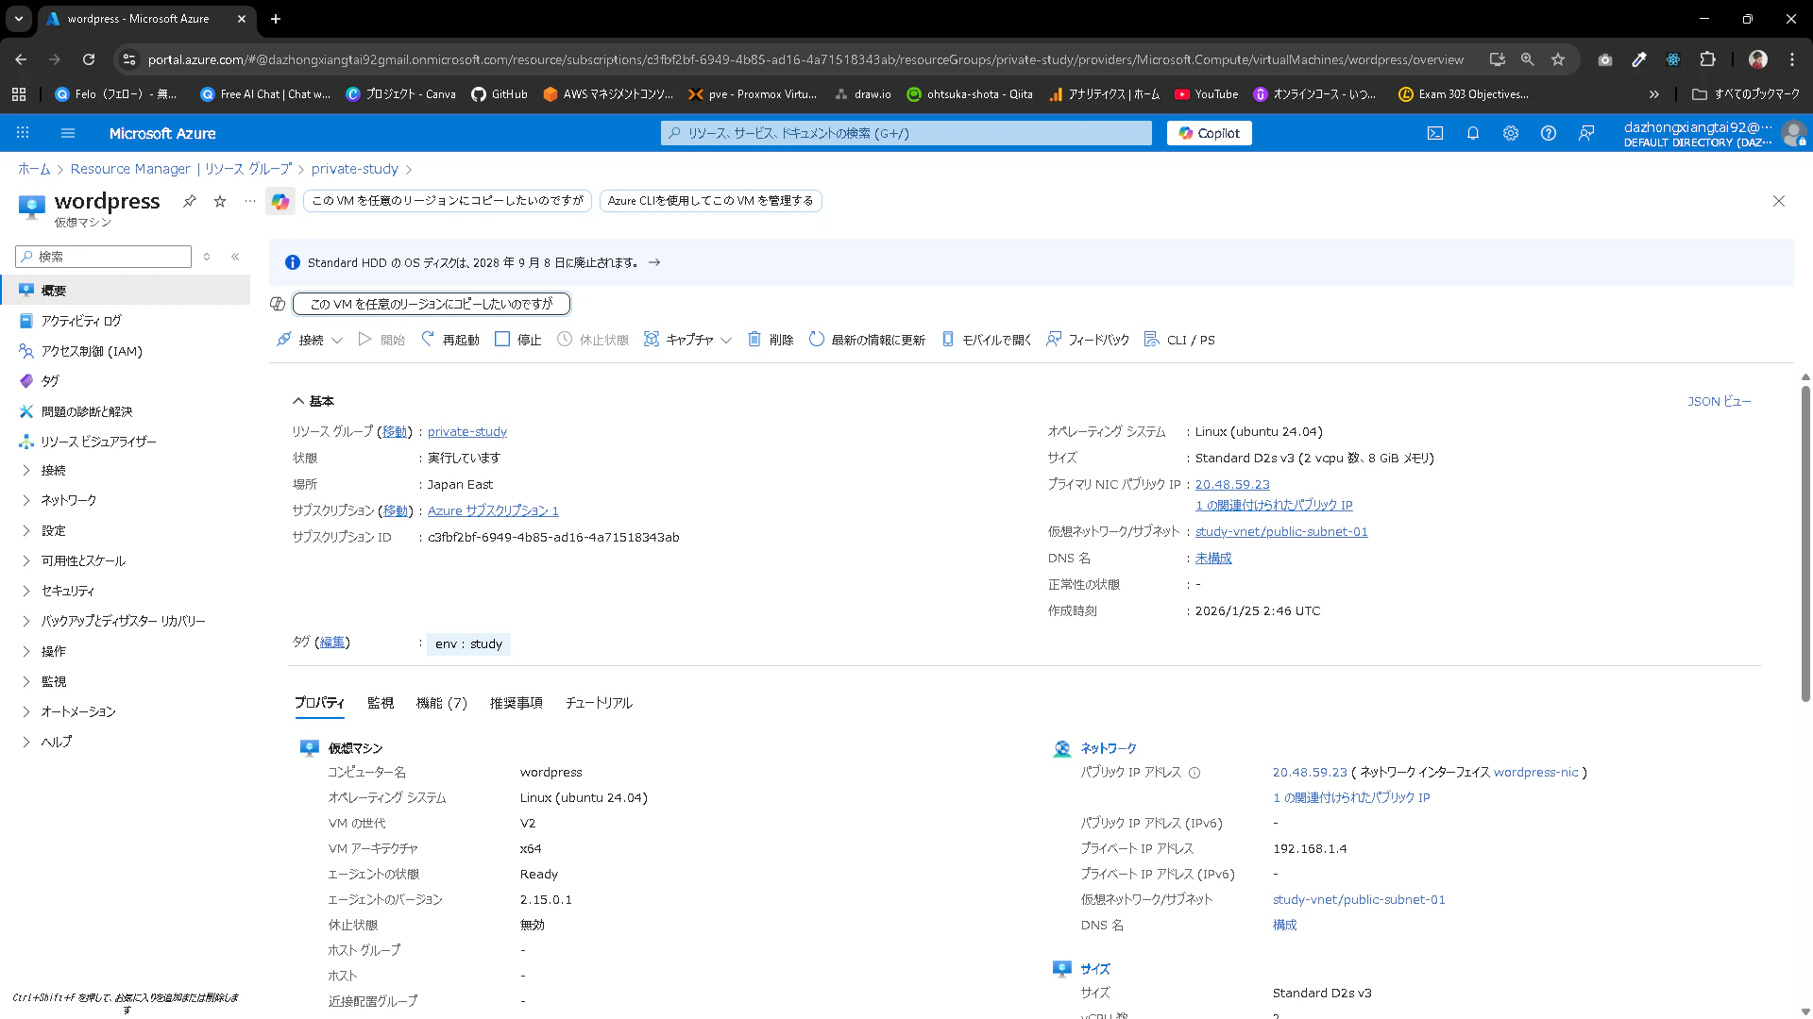Favorite the wordpress resource with star
The width and height of the screenshot is (1813, 1019).
coord(220,201)
